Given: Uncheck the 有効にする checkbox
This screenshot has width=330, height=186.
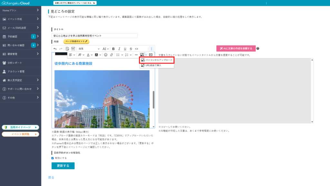Looking at the screenshot, I should pos(53,158).
